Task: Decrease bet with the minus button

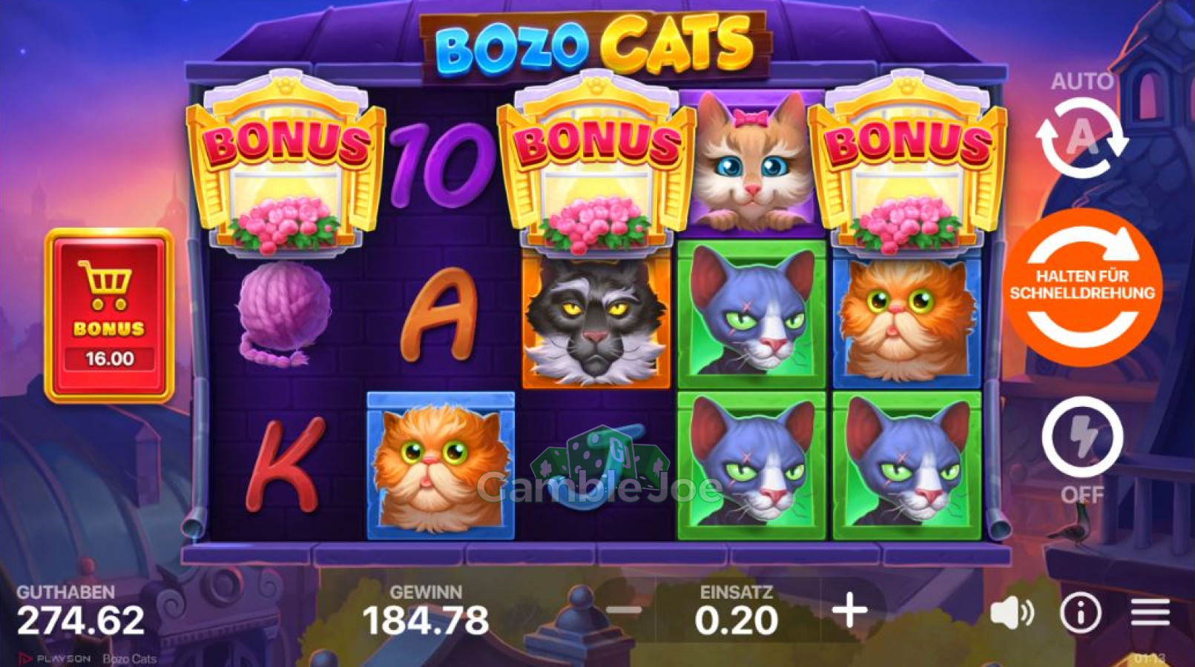Action: [x=624, y=611]
